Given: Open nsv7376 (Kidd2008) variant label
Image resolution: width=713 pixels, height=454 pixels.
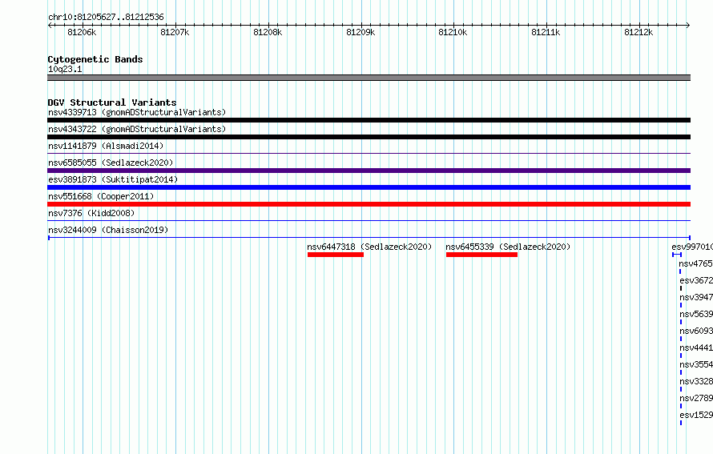Looking at the screenshot, I should pos(91,213).
